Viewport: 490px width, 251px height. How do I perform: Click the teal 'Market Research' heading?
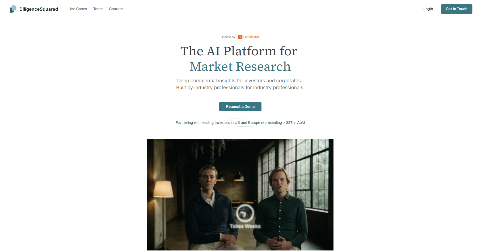[240, 67]
